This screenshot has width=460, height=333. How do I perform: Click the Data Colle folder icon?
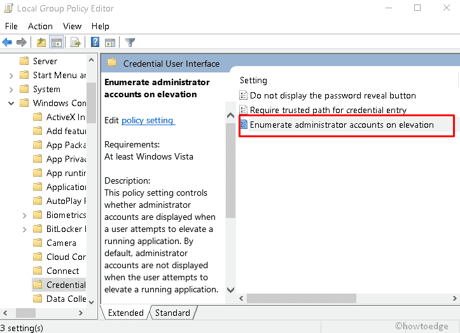[38, 299]
